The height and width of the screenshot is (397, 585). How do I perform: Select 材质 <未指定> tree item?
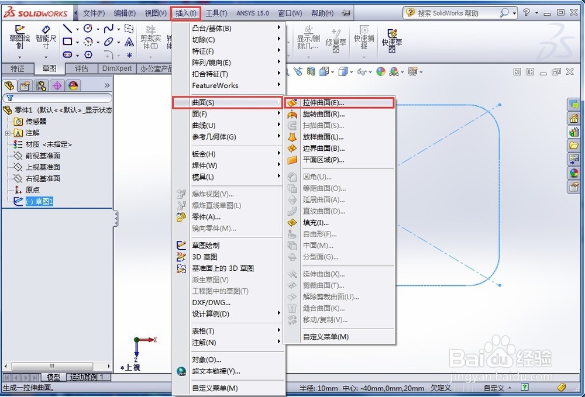[x=49, y=144]
